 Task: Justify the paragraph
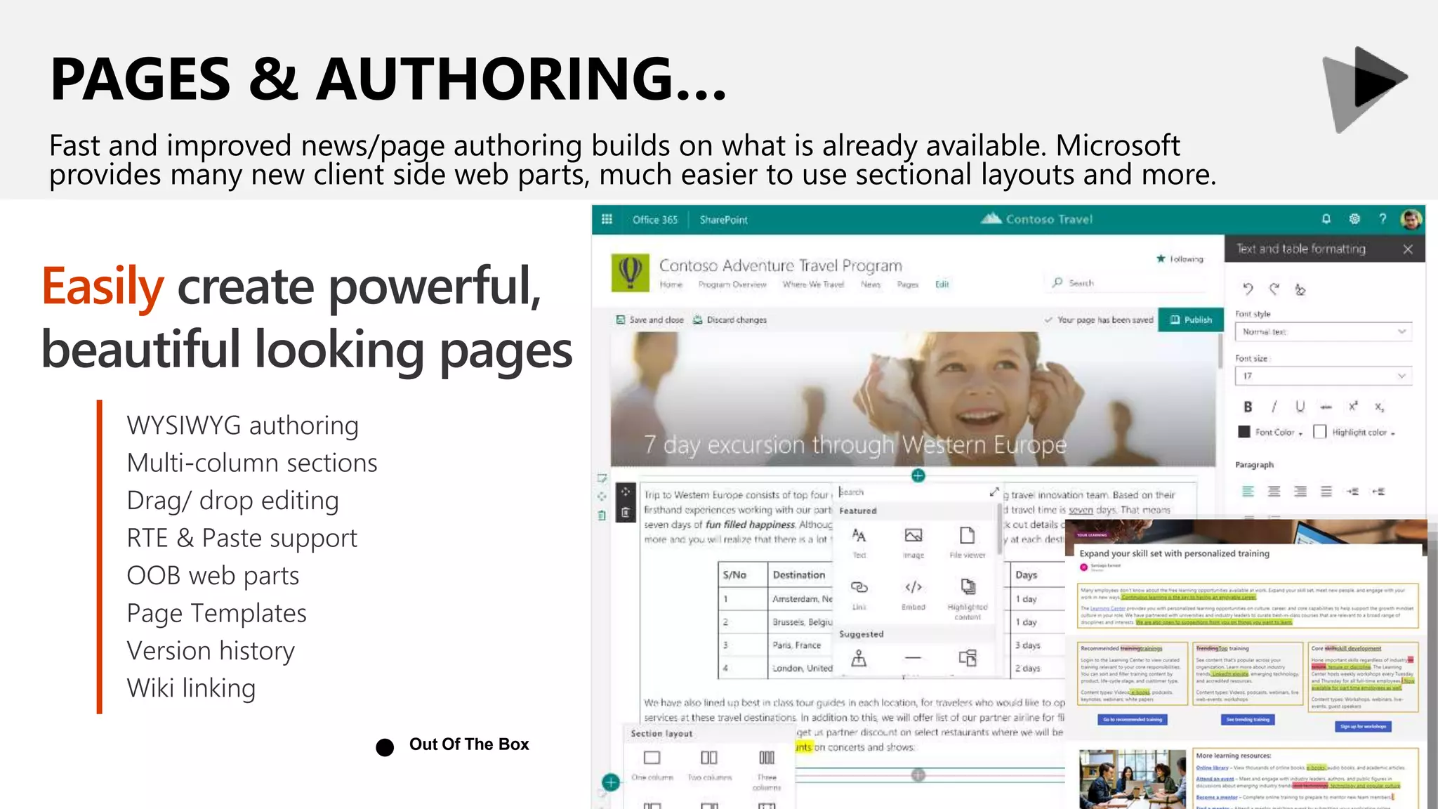click(x=1326, y=492)
